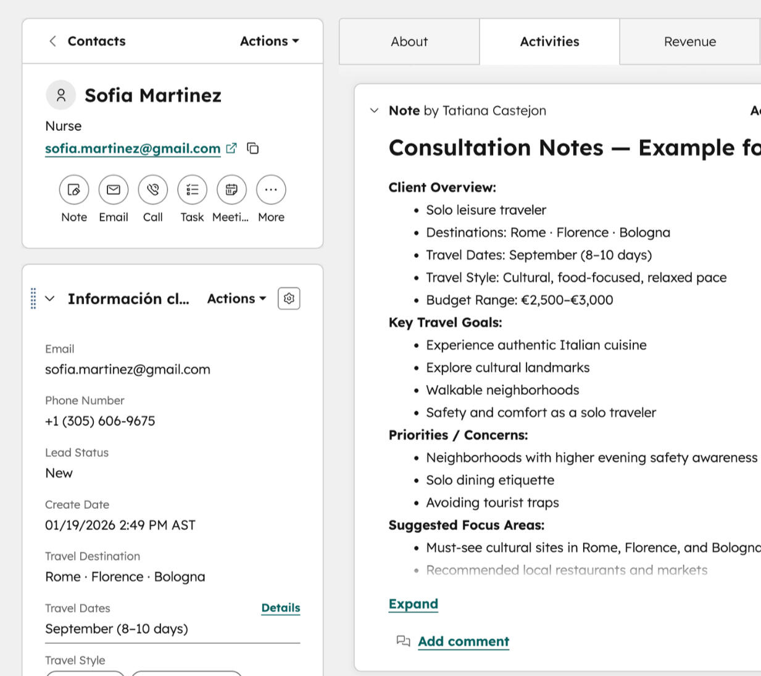The height and width of the screenshot is (676, 761).
Task: Open the external link icon beside email
Action: 231,149
